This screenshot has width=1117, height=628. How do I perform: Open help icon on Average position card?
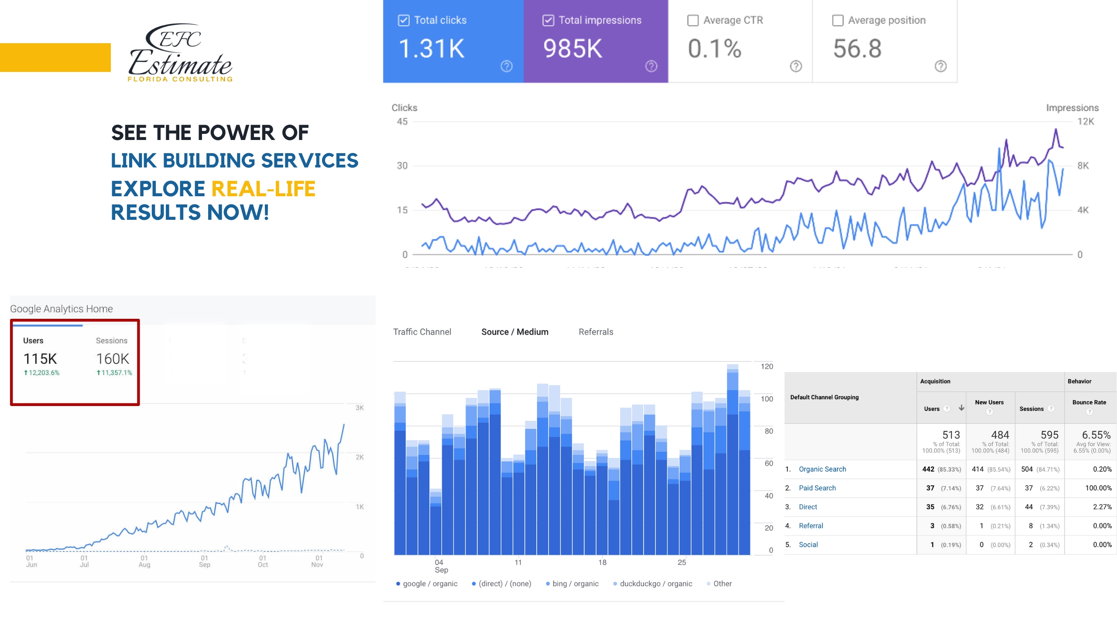[x=940, y=66]
